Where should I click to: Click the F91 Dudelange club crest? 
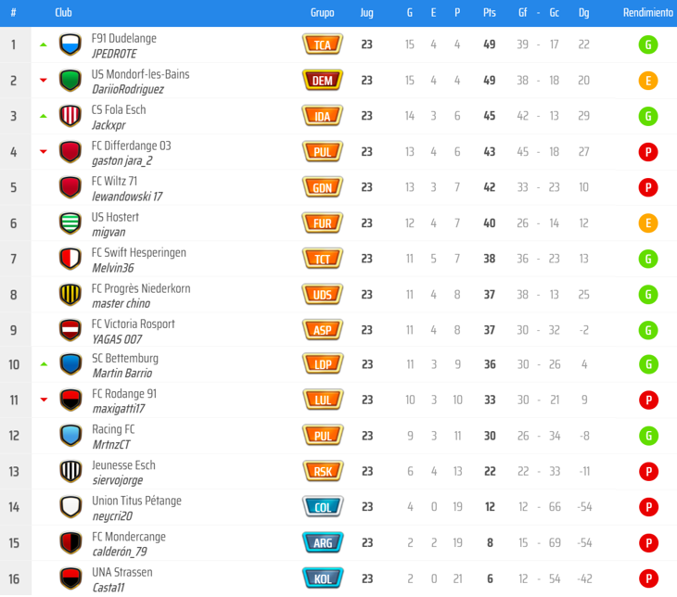[x=70, y=44]
